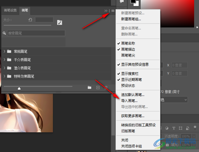
Task: Click the 填充 100% value field
Action: pos(186,145)
